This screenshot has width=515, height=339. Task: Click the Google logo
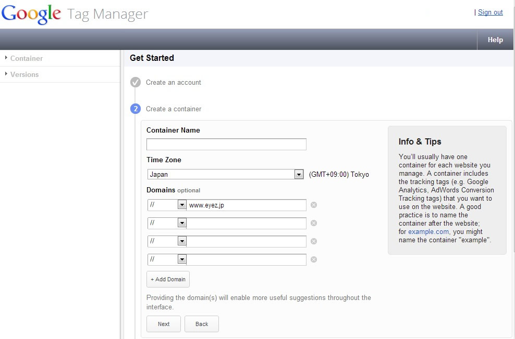[31, 15]
